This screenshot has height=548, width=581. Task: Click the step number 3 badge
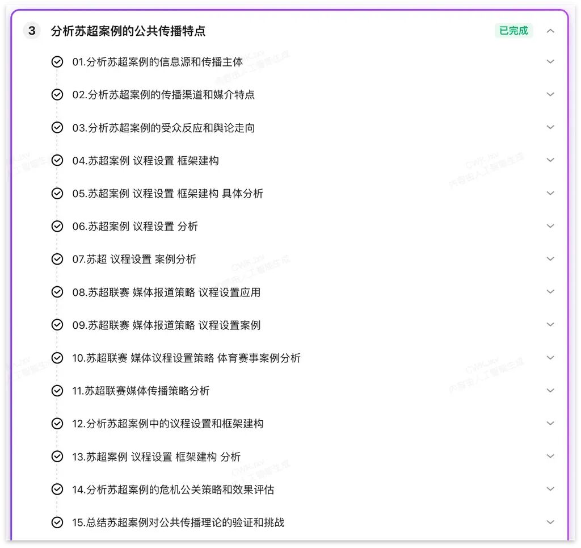pyautogui.click(x=32, y=31)
